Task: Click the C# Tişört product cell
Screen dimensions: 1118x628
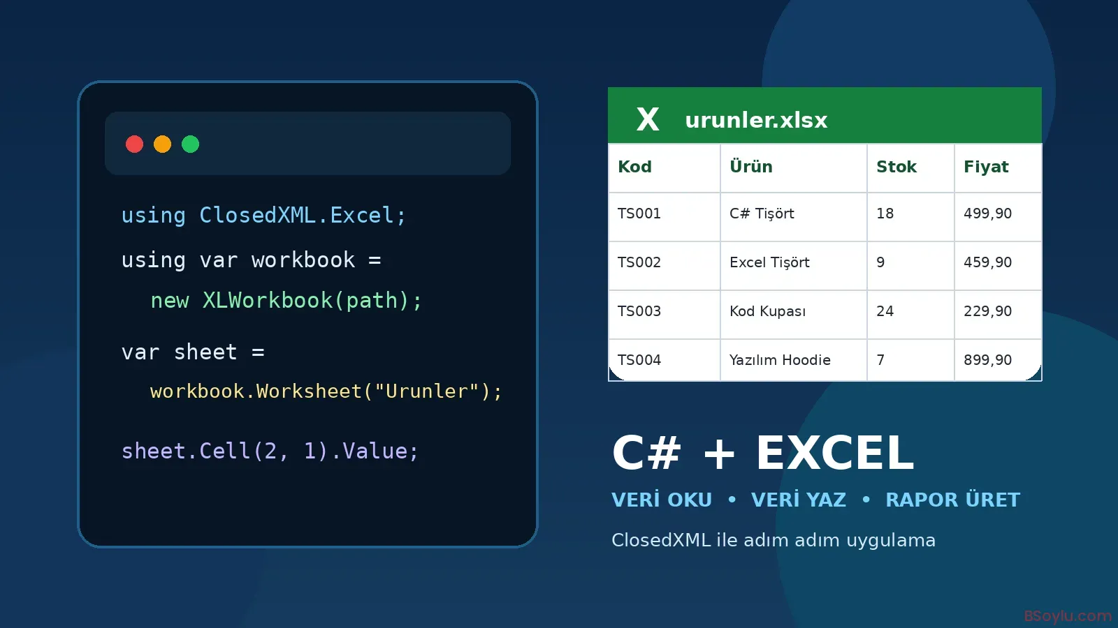Action: (794, 217)
